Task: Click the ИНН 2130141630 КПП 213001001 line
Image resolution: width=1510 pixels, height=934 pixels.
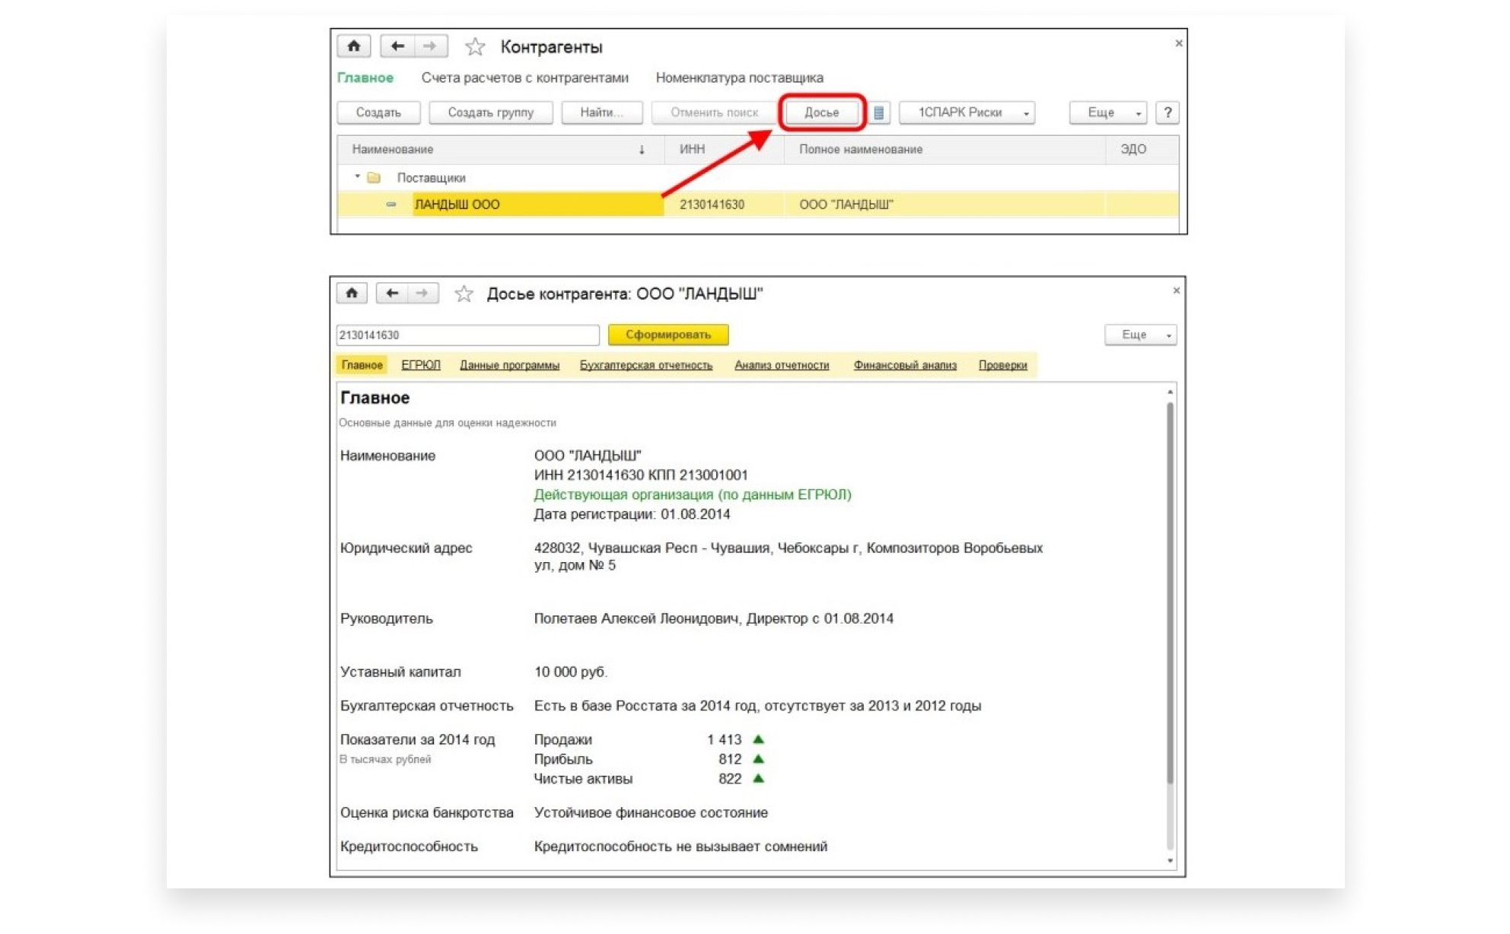Action: (x=641, y=475)
